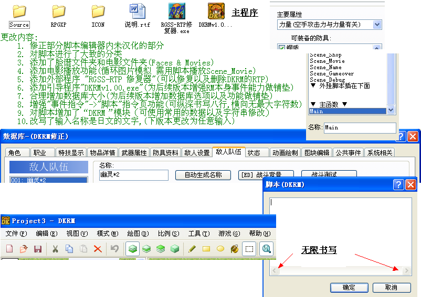Open the 文件(F) menu
Image resolution: width=421 pixels, height=297 pixels.
pyautogui.click(x=16, y=234)
